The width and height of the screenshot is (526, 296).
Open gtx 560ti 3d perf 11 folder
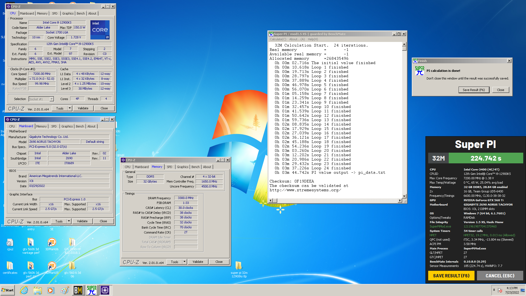coord(31,269)
